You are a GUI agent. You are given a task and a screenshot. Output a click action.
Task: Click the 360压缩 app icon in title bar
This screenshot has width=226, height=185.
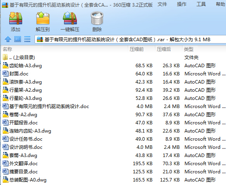point(5,5)
